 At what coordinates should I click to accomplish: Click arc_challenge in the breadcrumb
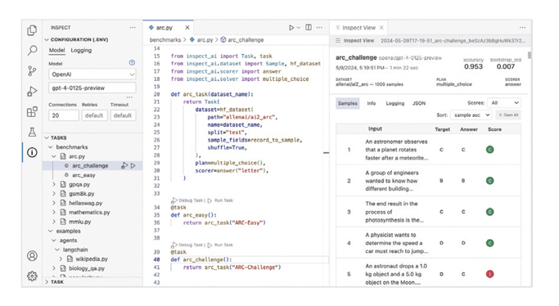click(246, 40)
